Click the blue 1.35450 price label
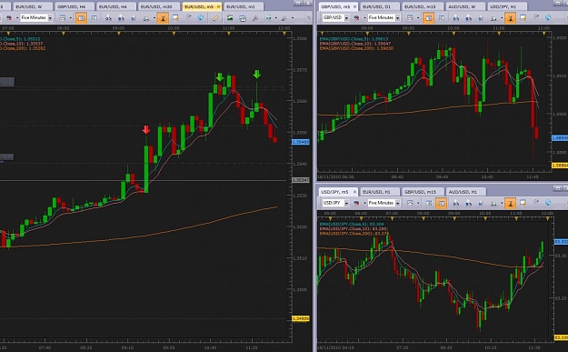The width and height of the screenshot is (568, 352). (301, 142)
